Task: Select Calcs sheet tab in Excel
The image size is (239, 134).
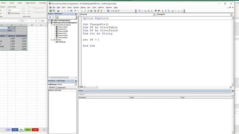Action: [x=28, y=130]
